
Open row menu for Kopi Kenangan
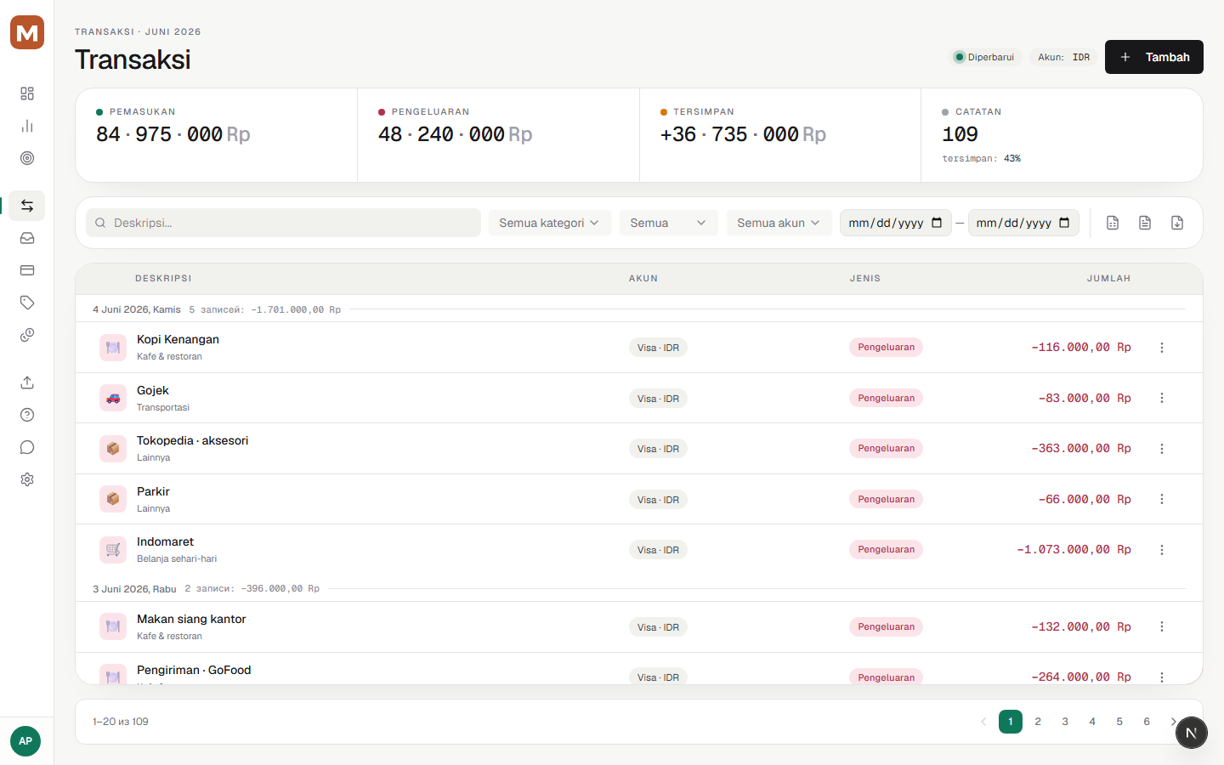[x=1162, y=348]
